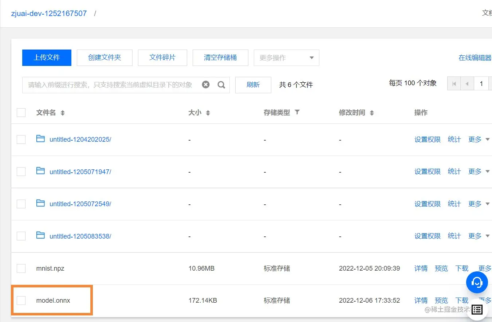Click folder icon of untitled-1205083538/
This screenshot has width=492, height=322.
[40, 235]
